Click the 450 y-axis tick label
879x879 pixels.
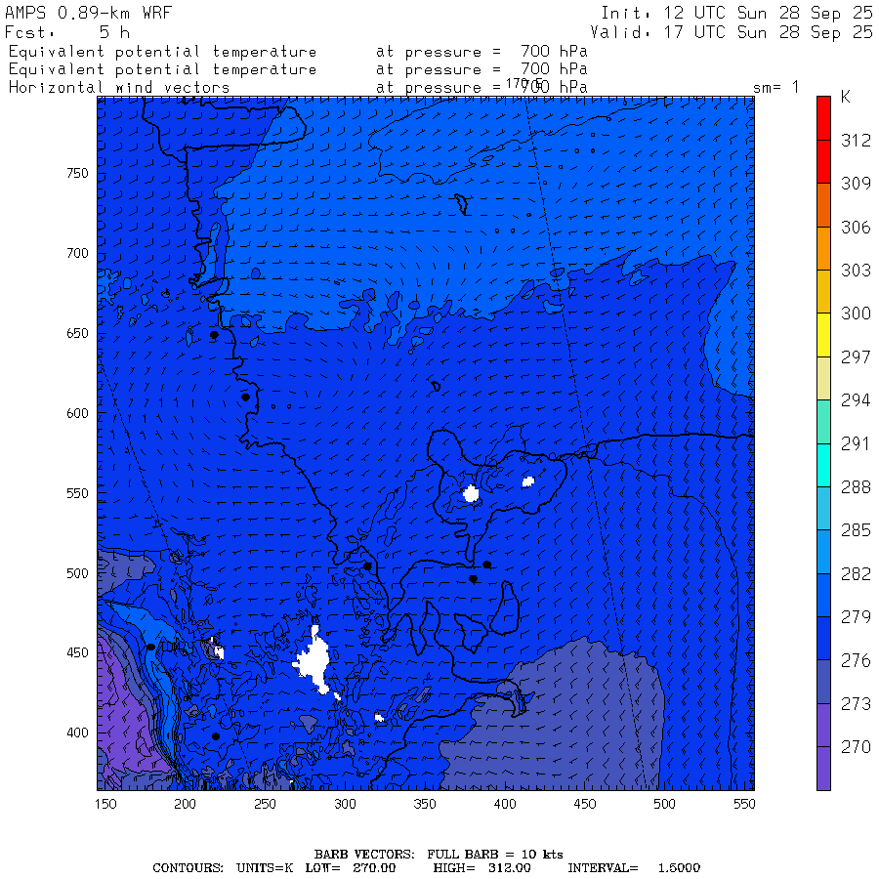click(77, 652)
